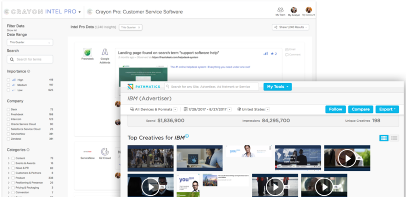Click the magnifier icon in Search for terms box
406x197 pixels.
pos(12,59)
